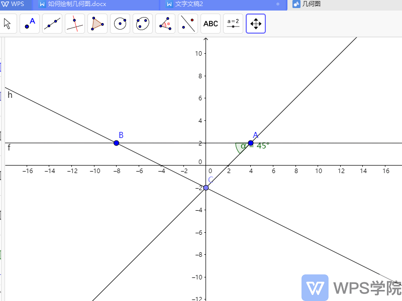Click the line label h
Screen dimensions: 402x301
click(x=10, y=95)
